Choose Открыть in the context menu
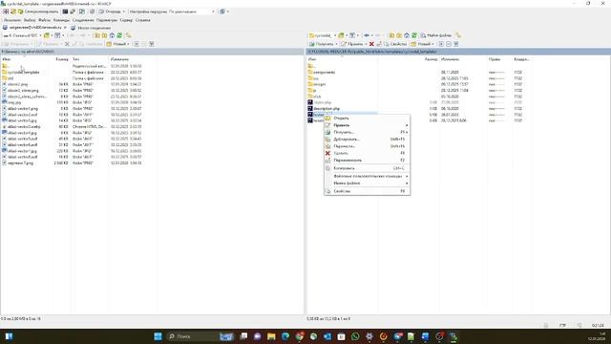The height and width of the screenshot is (344, 611). click(x=367, y=118)
